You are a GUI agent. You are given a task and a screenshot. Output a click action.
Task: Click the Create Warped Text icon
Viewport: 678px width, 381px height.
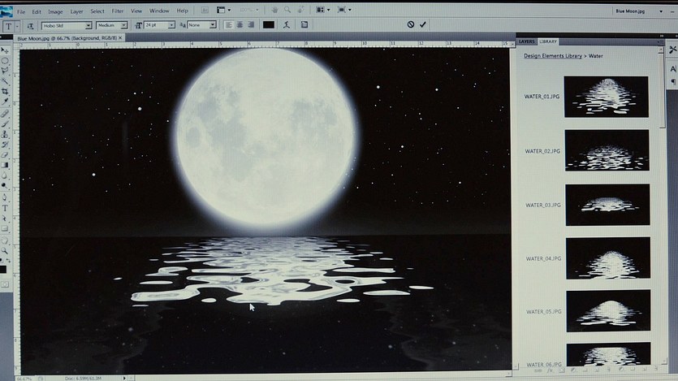(x=287, y=25)
